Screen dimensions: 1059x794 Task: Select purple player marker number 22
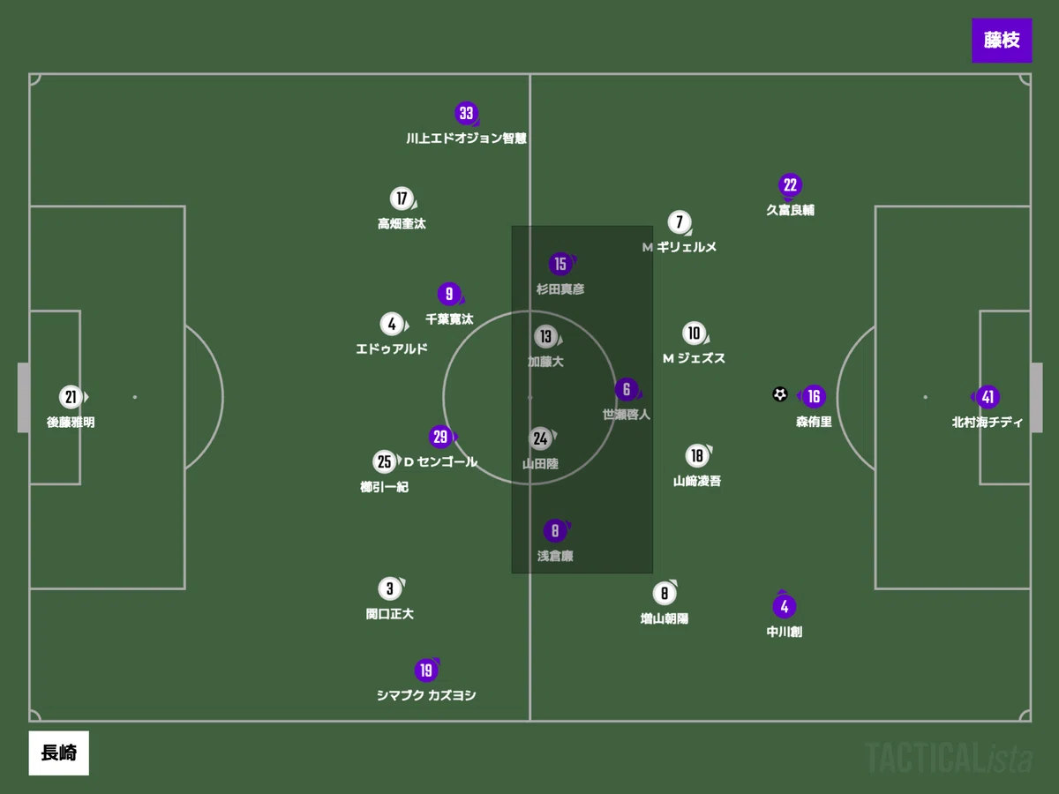click(790, 185)
